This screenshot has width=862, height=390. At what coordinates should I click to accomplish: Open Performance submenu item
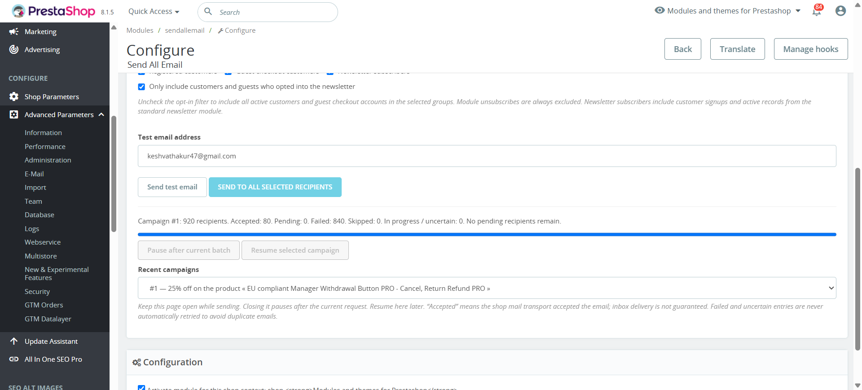point(45,147)
